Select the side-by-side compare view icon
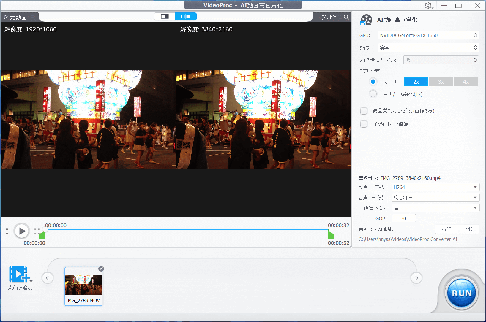Image resolution: width=486 pixels, height=322 pixels. (x=186, y=17)
